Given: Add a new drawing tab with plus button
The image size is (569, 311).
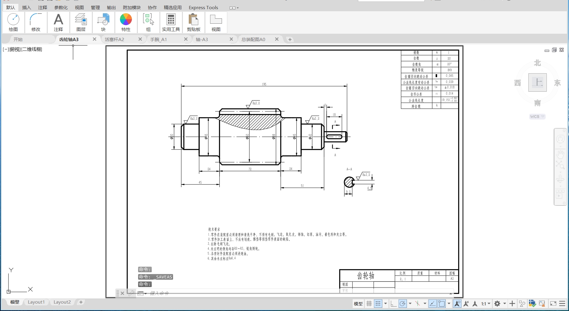Looking at the screenshot, I should tap(290, 40).
